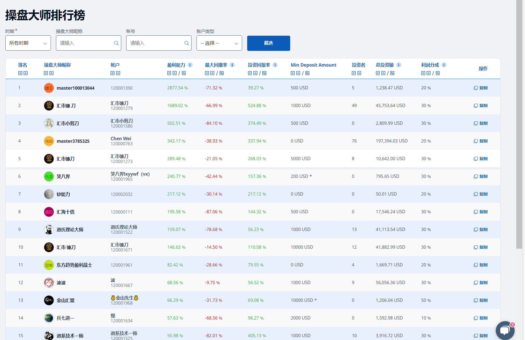Viewport: 525px width, 340px height.
Task: Click info icon next to 最大回撤率
Action: [x=232, y=65]
